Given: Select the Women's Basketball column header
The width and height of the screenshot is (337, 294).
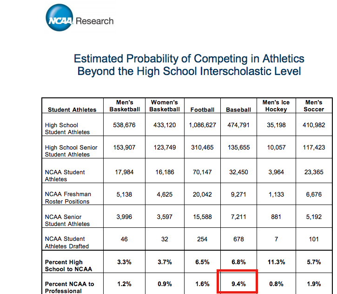Looking at the screenshot, I should (165, 106).
